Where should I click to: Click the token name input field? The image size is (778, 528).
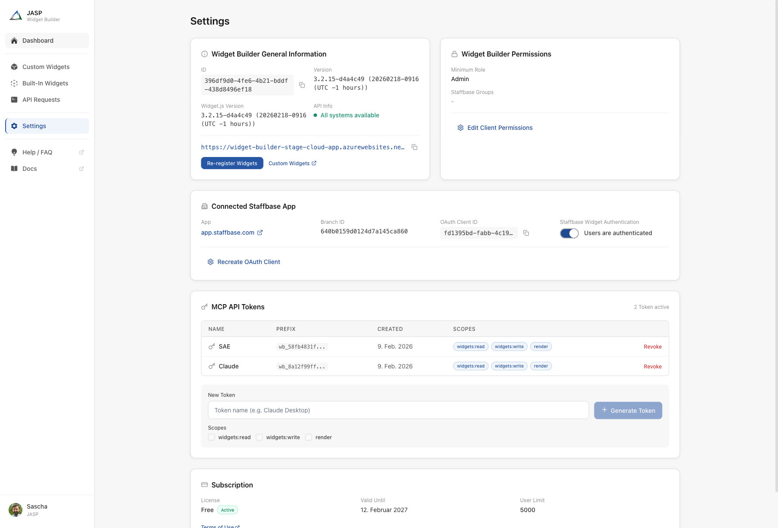[x=398, y=410]
